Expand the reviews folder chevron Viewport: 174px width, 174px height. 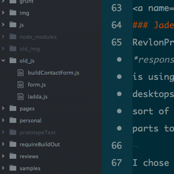click(x=3, y=156)
